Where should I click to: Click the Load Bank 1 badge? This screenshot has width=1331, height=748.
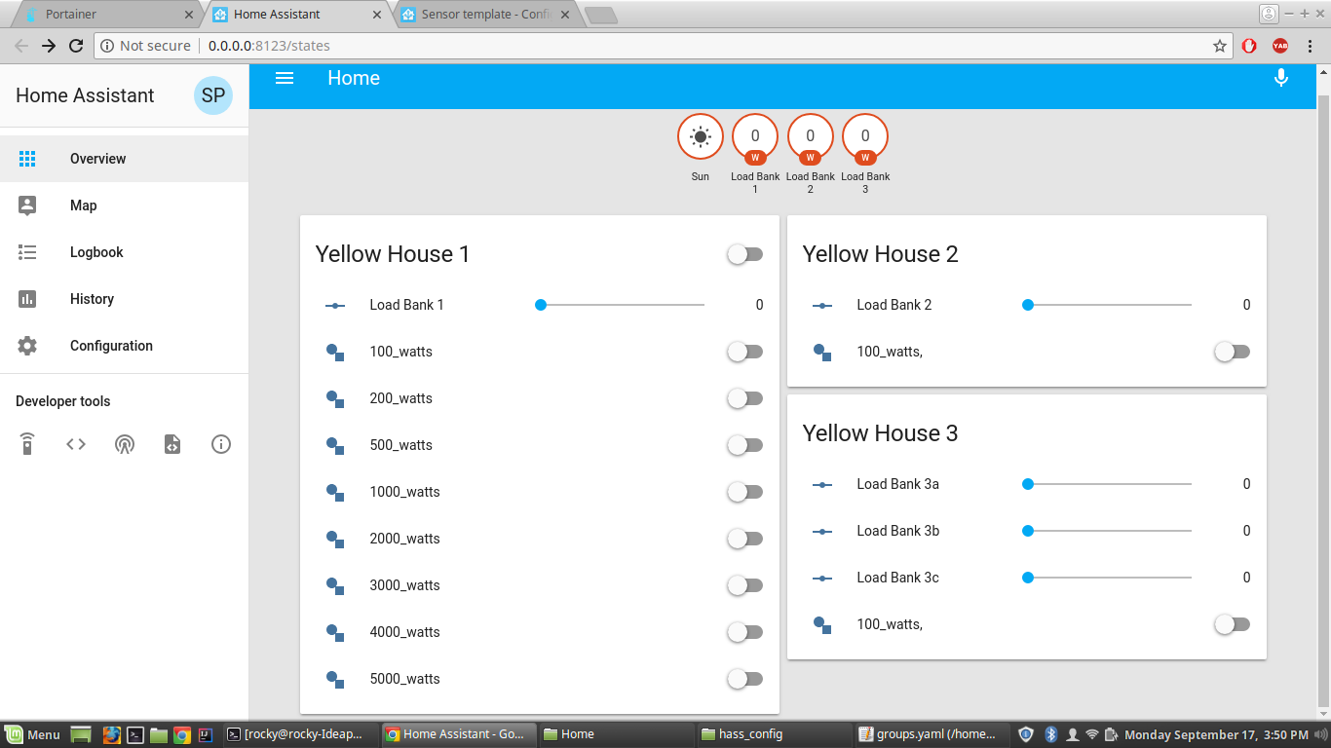click(x=754, y=136)
